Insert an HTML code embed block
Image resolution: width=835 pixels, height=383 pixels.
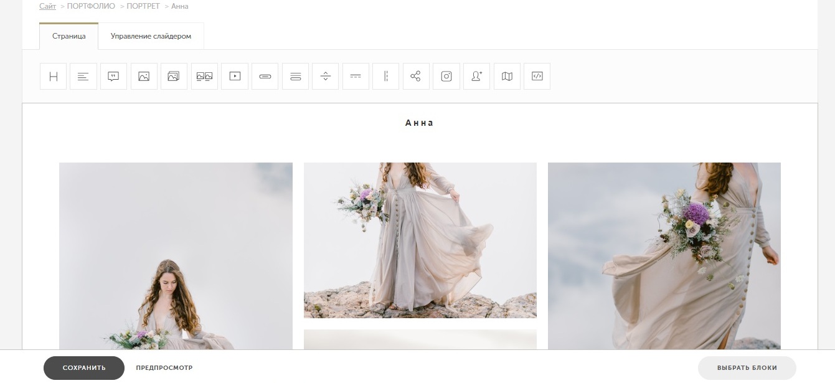pyautogui.click(x=537, y=77)
